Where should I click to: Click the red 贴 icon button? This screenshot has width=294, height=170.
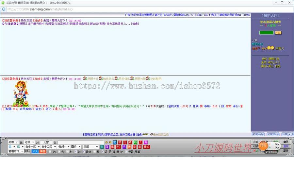(x=120, y=143)
